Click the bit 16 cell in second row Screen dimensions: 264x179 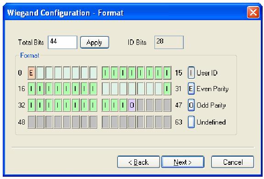tap(31, 88)
